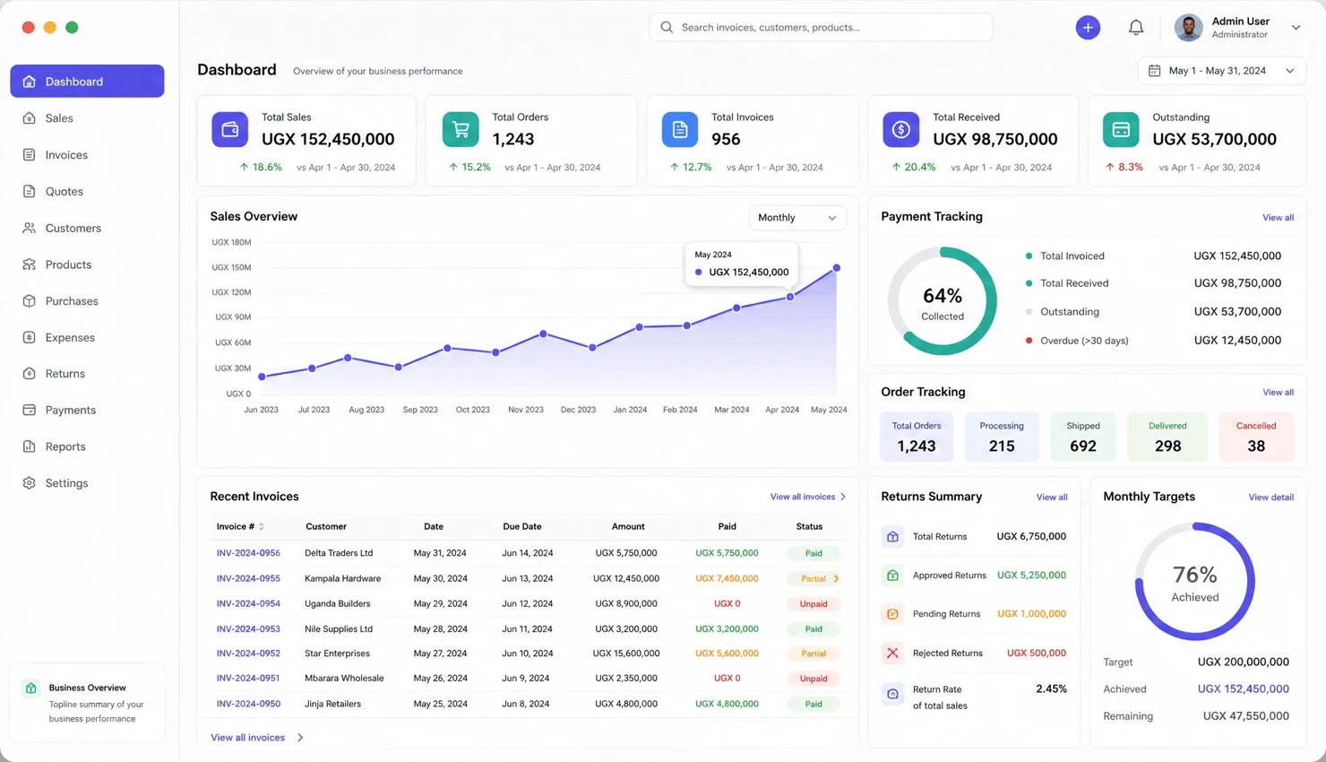Click the Customers people icon in sidebar
This screenshot has height=762, width=1326.
point(30,229)
